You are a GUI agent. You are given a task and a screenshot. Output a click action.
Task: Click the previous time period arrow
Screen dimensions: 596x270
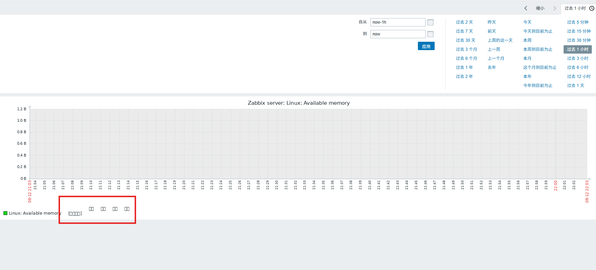tap(526, 8)
